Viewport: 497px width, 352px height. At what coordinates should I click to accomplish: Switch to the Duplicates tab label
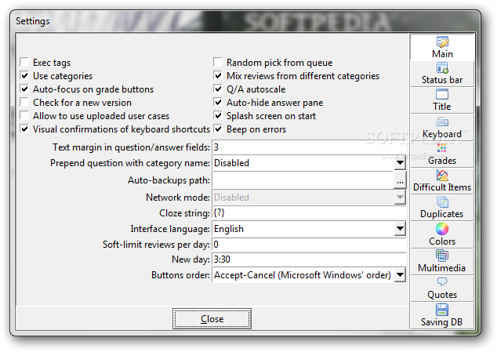point(442,214)
